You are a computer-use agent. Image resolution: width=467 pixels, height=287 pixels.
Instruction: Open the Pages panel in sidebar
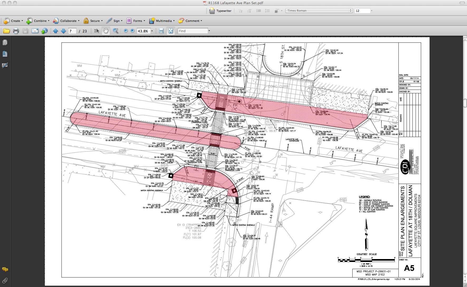(x=5, y=42)
